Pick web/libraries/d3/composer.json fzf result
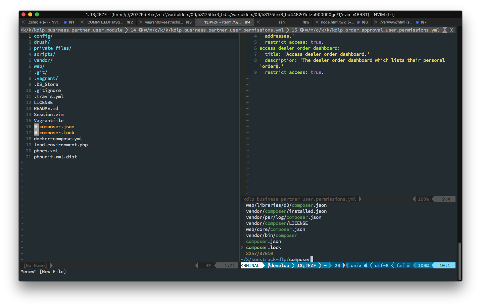Image resolution: width=481 pixels, height=308 pixels. (x=286, y=205)
